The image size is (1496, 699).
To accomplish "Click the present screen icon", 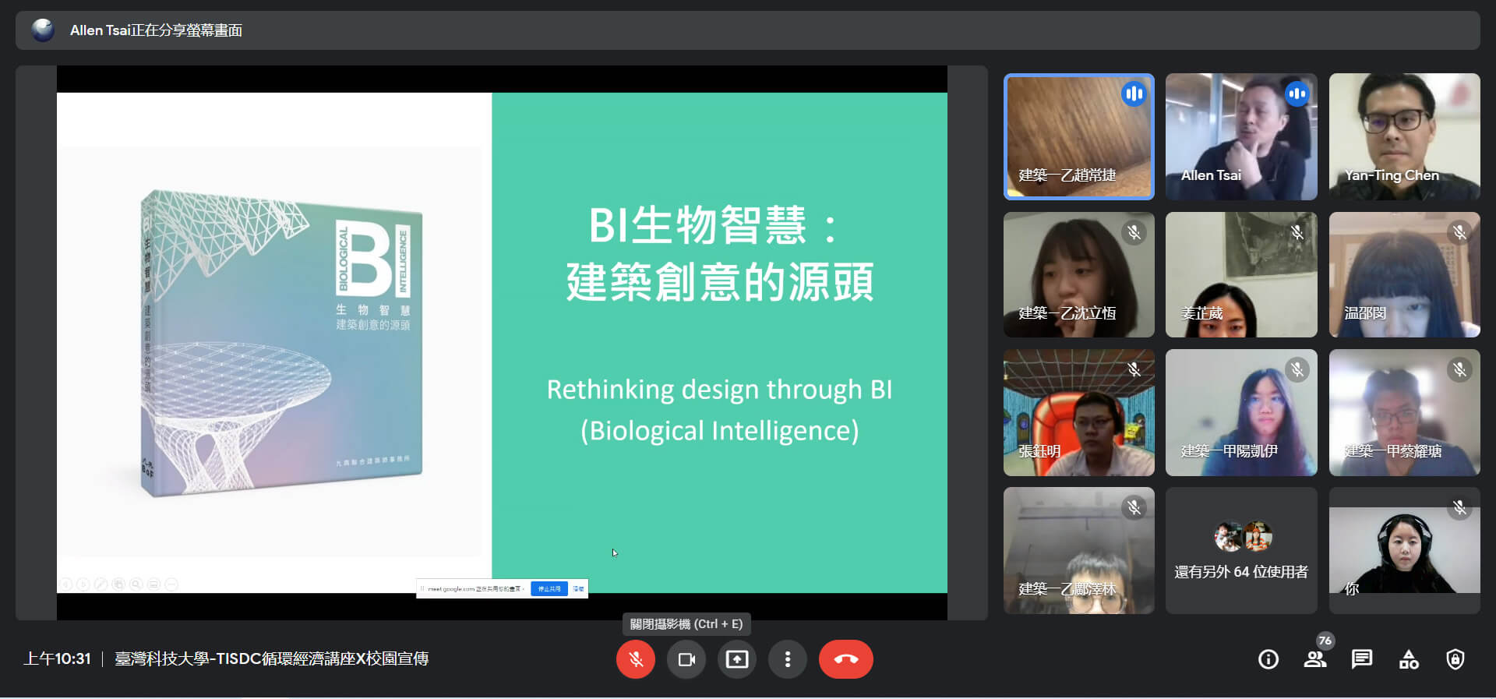I will (x=737, y=659).
